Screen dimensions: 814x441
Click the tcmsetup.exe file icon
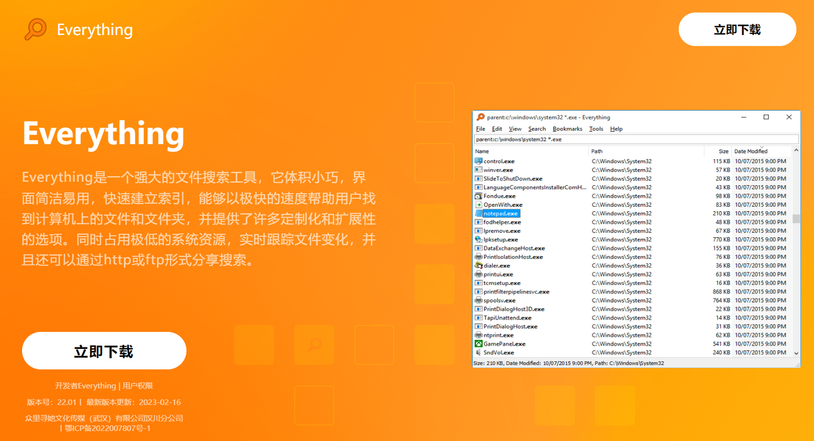479,283
